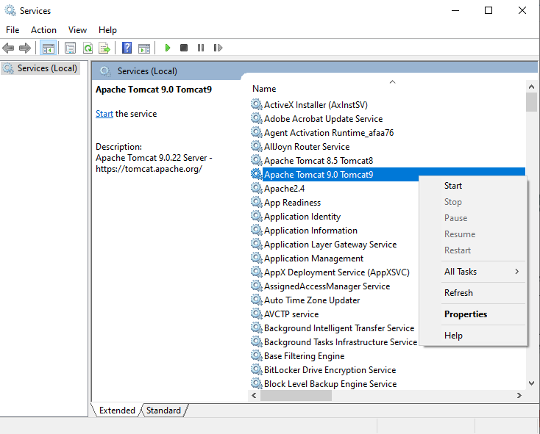Click Services title bar gear icon

pyautogui.click(x=10, y=11)
